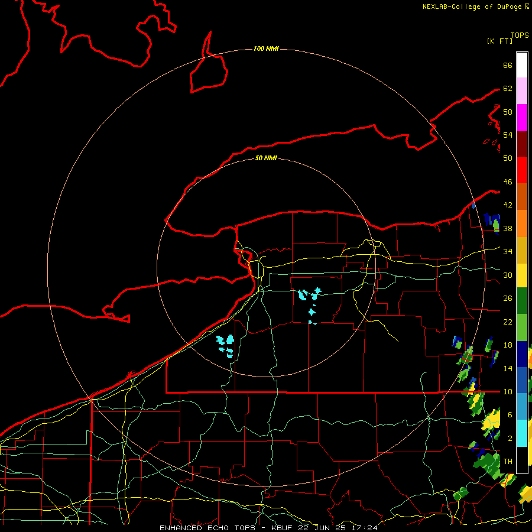Click legend value 46
532x532 pixels.
[x=508, y=182]
